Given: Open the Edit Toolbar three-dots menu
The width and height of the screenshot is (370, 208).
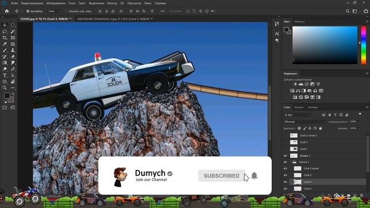Looking at the screenshot, I should [13, 88].
